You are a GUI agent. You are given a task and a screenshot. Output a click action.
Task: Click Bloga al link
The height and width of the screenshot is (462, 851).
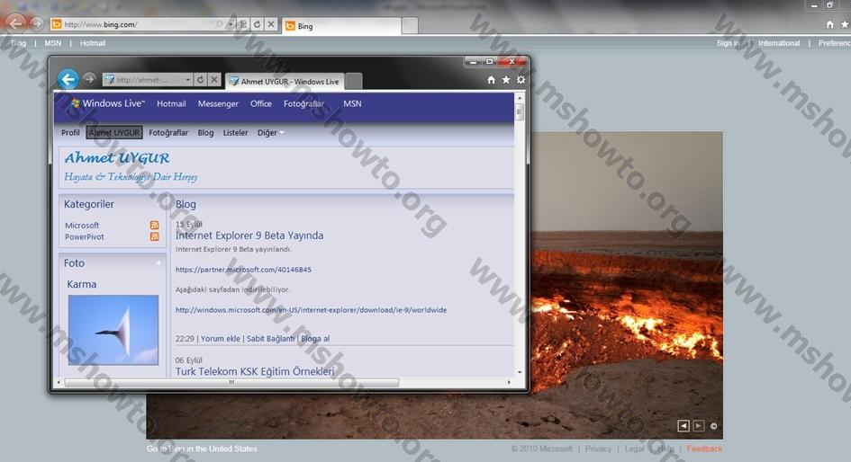pos(315,339)
